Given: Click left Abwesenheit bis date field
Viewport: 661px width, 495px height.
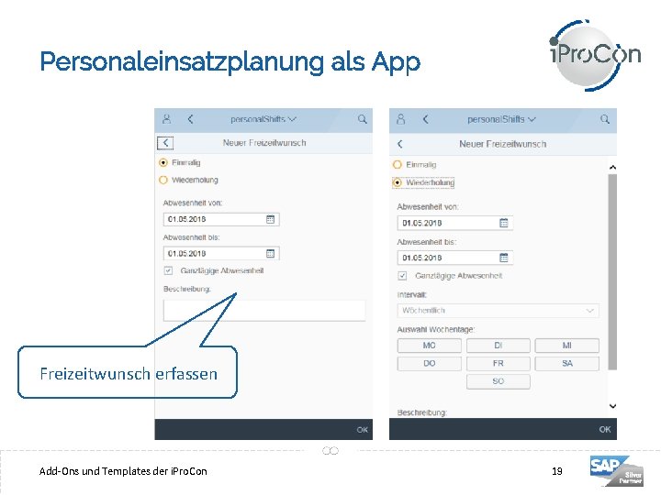Looking at the screenshot, I should pyautogui.click(x=221, y=253).
